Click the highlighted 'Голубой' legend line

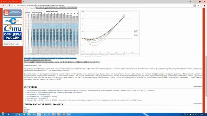point(50,58)
